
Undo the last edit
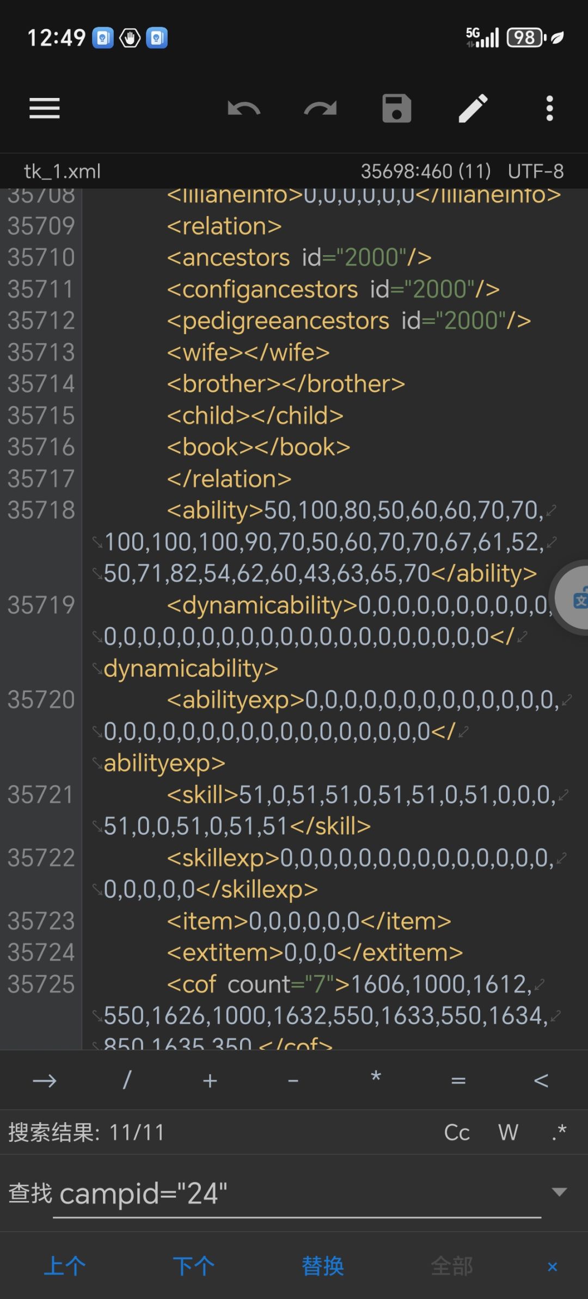(x=244, y=108)
